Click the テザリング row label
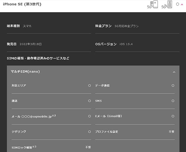Image resolution: width=186 pixels, height=152 pixels. pos(19,132)
